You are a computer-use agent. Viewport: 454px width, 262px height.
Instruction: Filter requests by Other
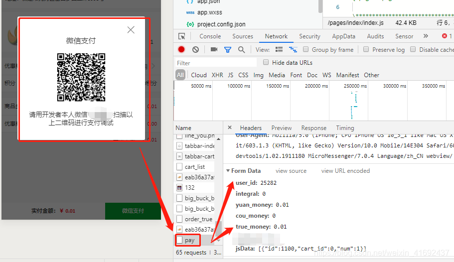click(371, 75)
